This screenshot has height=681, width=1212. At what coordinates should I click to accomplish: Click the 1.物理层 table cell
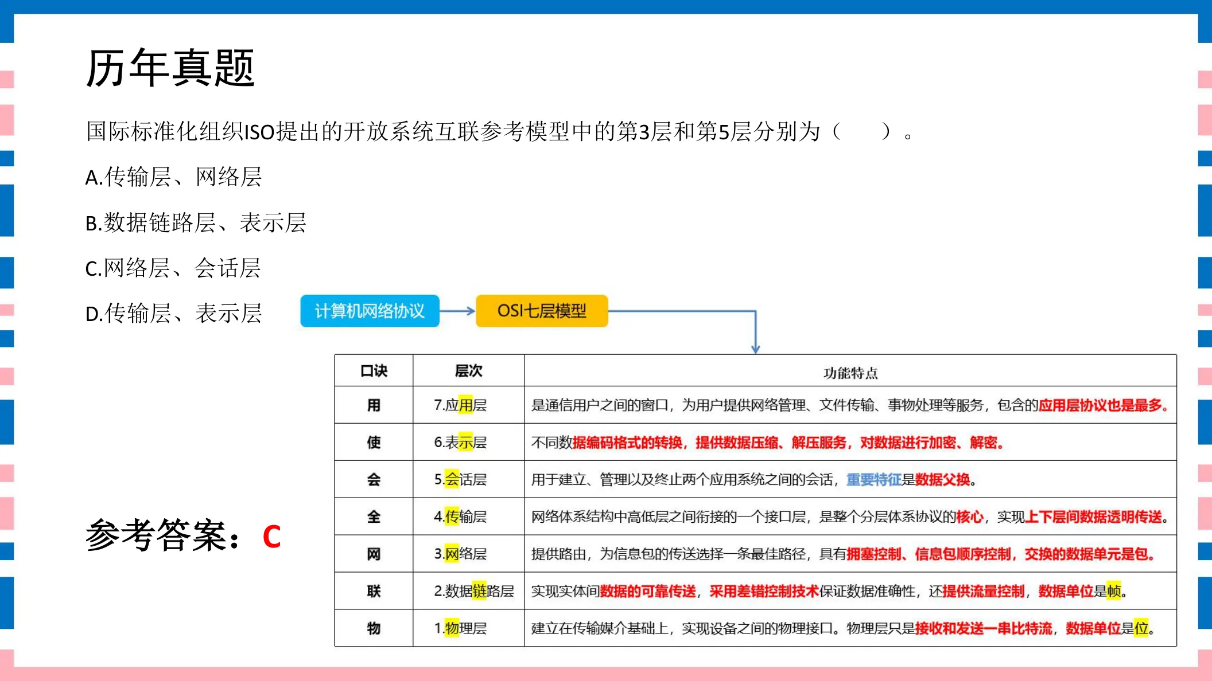(468, 628)
